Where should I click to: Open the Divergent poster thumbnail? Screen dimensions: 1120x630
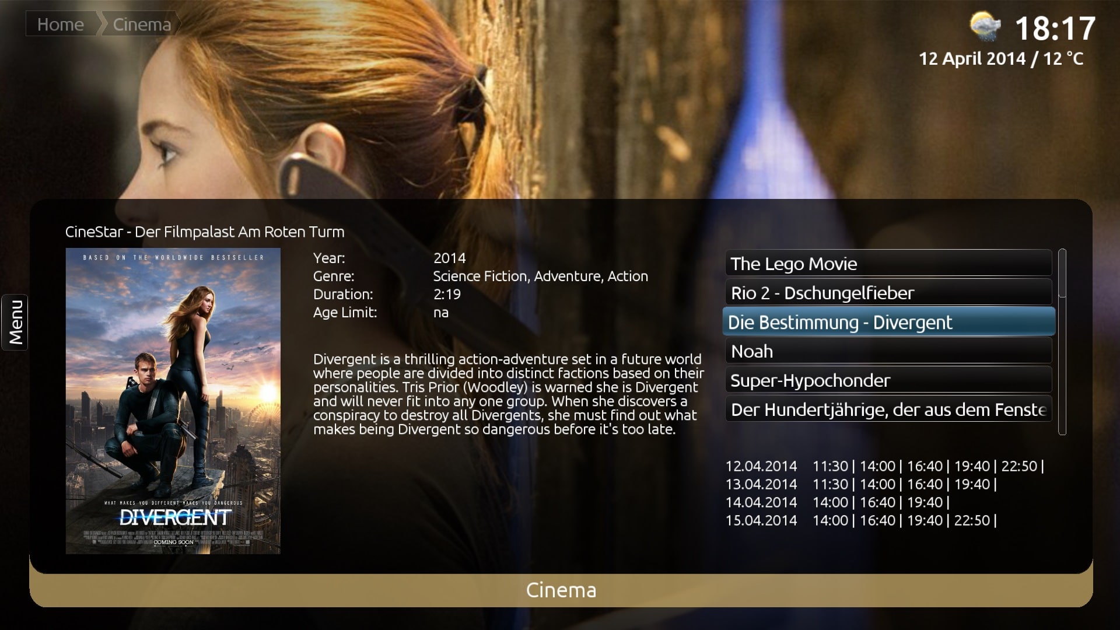[x=173, y=401]
